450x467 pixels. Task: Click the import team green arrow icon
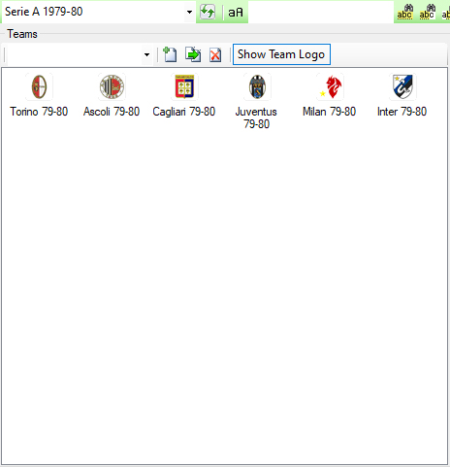tap(193, 54)
